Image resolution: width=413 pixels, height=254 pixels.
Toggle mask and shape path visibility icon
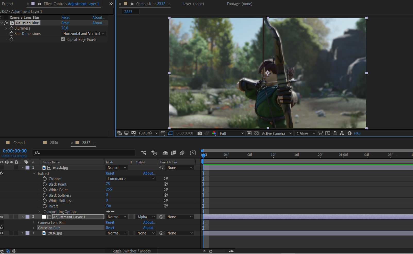click(x=170, y=133)
